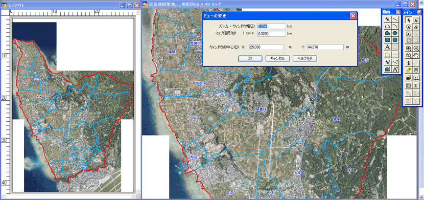Choose the Marquee Select tool

click(x=416, y=20)
